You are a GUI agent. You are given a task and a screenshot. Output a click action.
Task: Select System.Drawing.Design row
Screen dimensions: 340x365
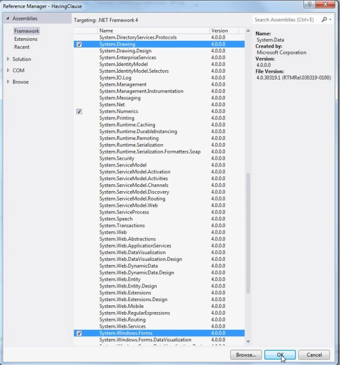[x=160, y=51]
